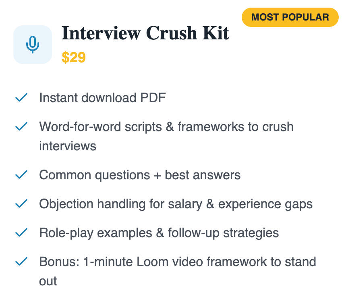Select the Objection handling for salary text
The width and height of the screenshot is (344, 299).
click(176, 204)
